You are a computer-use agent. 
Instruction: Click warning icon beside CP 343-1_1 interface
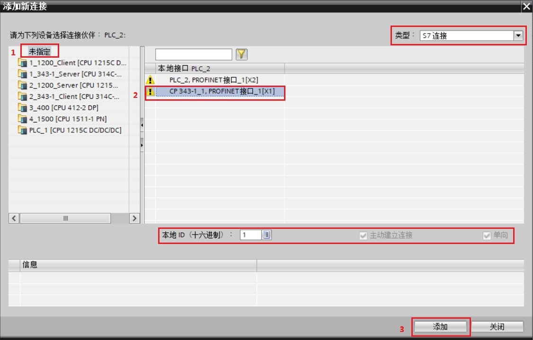[150, 92]
